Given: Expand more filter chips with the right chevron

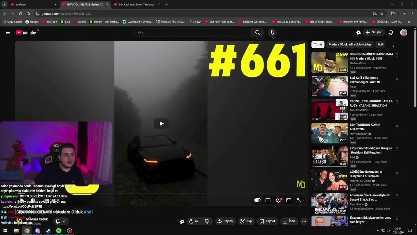Looking at the screenshot, I should click(x=394, y=46).
